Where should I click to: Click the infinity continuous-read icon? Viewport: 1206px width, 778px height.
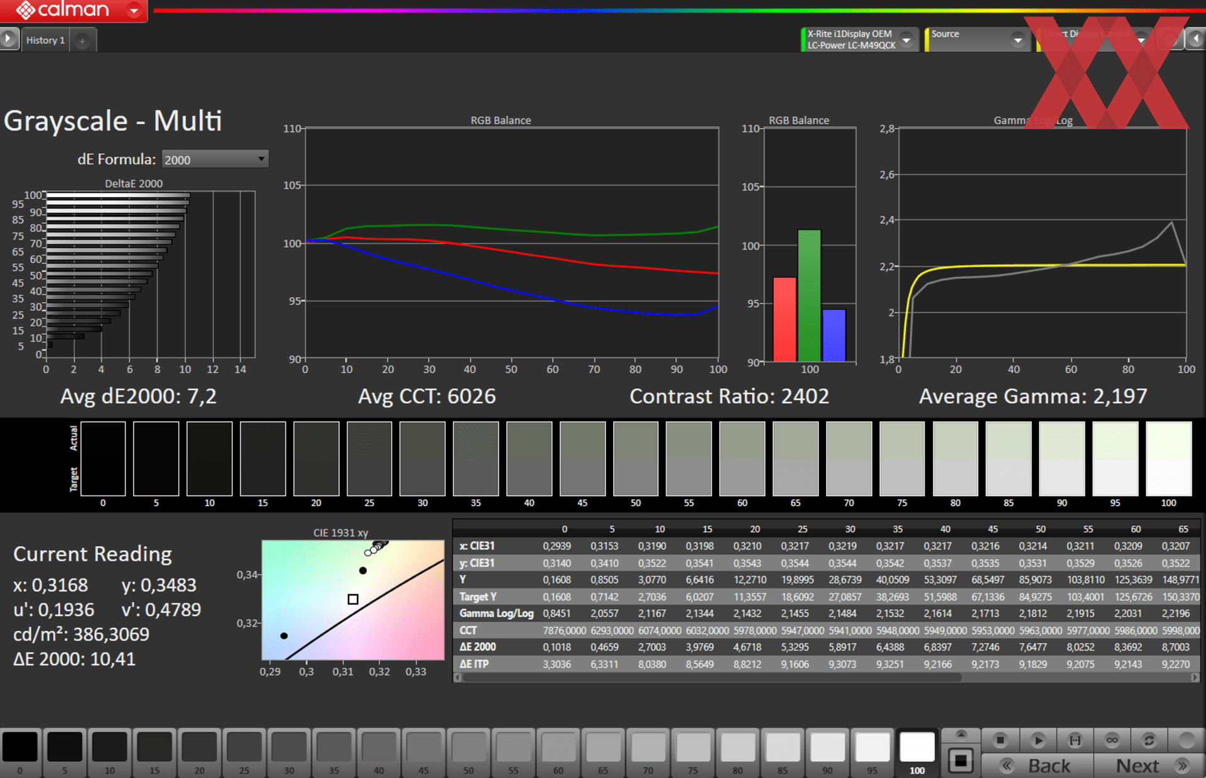(x=1112, y=740)
